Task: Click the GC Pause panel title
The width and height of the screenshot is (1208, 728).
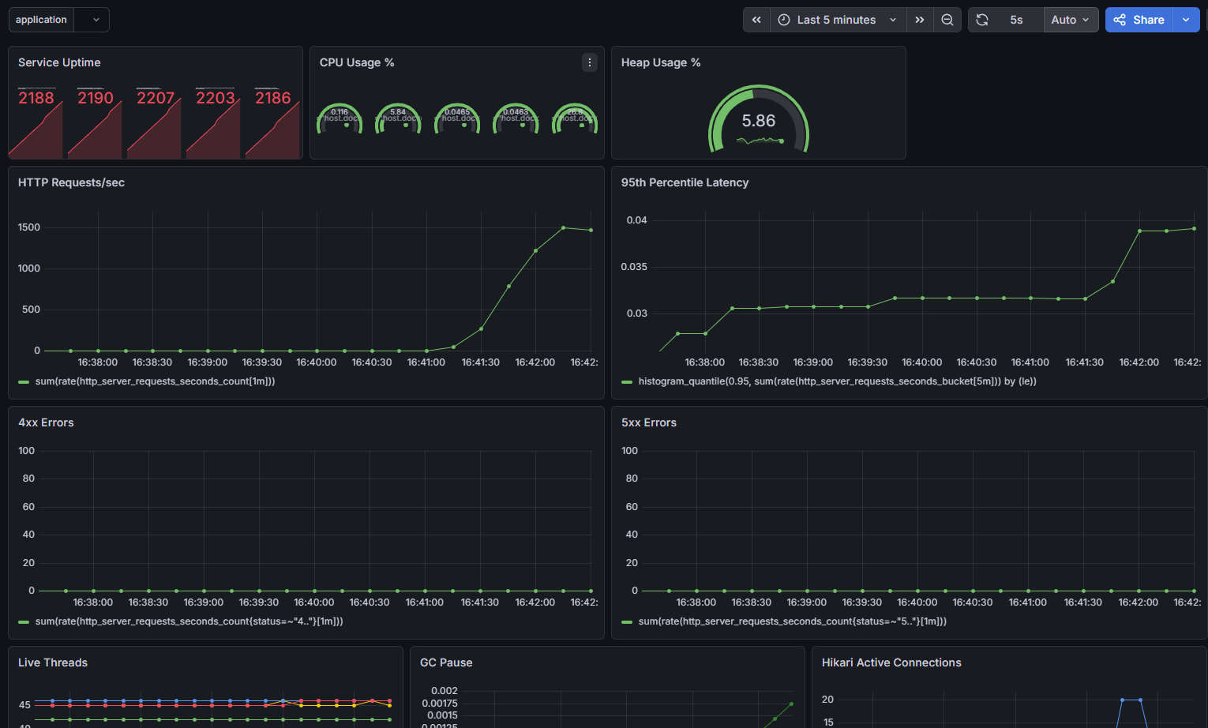Action: [446, 662]
